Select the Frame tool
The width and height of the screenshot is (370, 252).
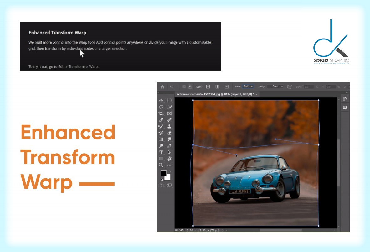coord(169,113)
